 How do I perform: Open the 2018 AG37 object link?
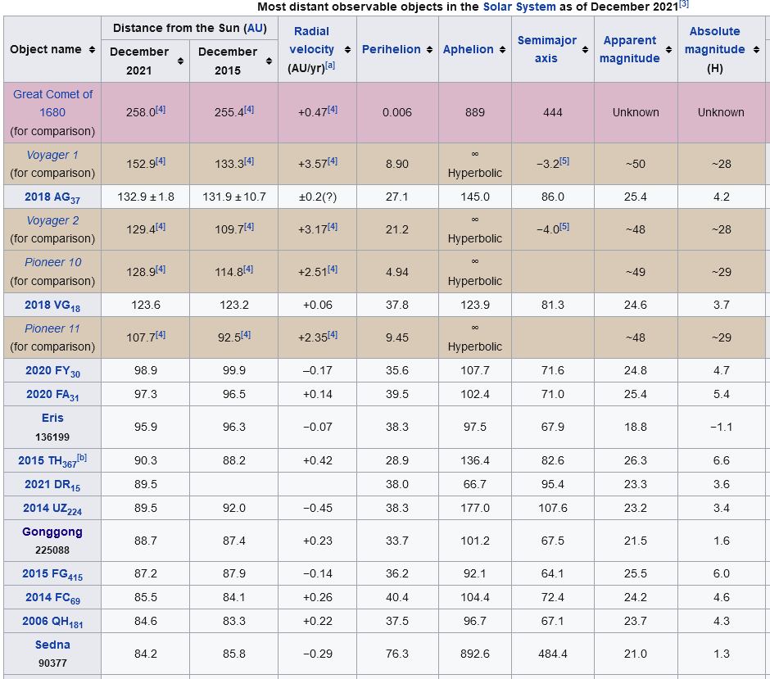[52, 197]
